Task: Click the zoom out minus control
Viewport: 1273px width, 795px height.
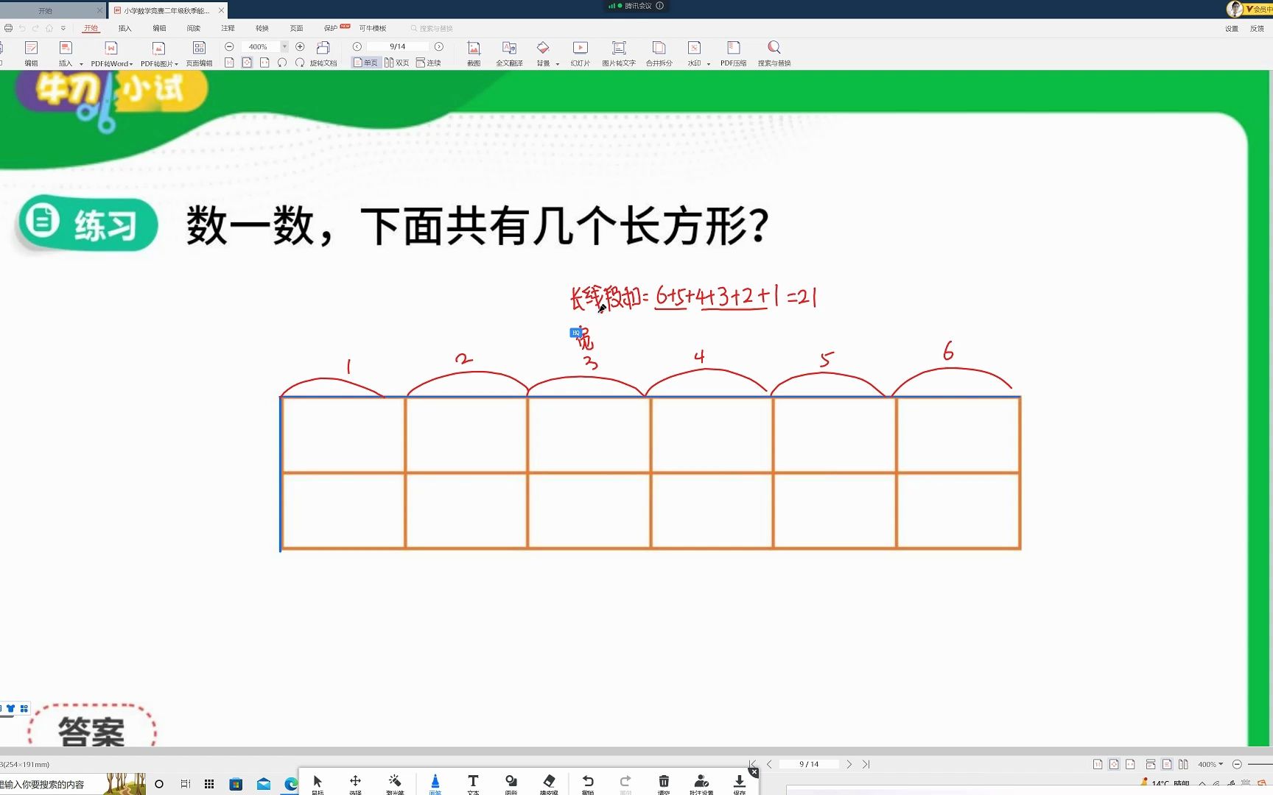Action: click(x=230, y=46)
